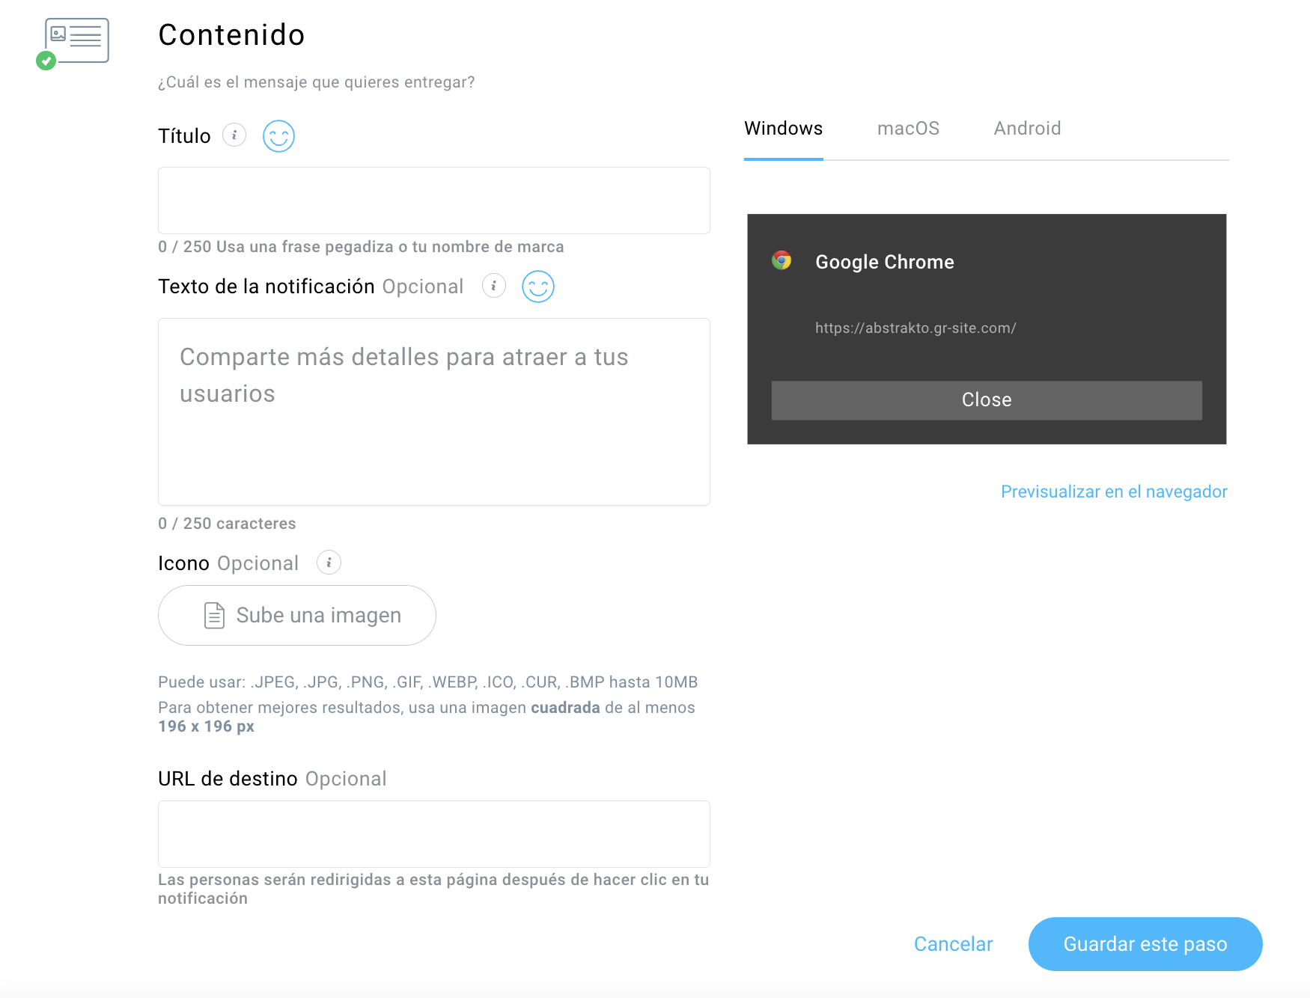
Task: Open emoji picker for Título field
Action: click(278, 136)
